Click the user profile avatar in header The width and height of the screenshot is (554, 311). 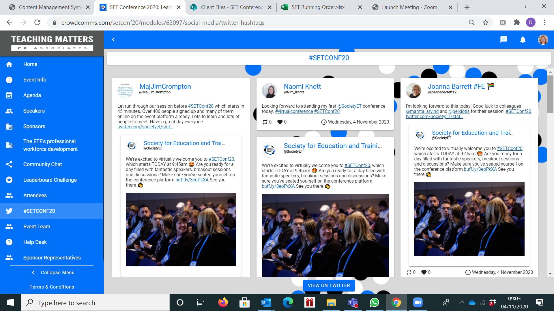[x=543, y=39]
